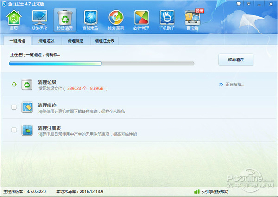Open 修复漏洞 vulnerability repair
278x197 pixels.
point(116,20)
